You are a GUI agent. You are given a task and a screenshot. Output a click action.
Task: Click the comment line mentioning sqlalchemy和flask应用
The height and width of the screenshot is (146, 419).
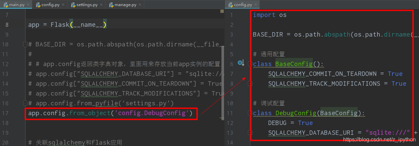[75, 143]
